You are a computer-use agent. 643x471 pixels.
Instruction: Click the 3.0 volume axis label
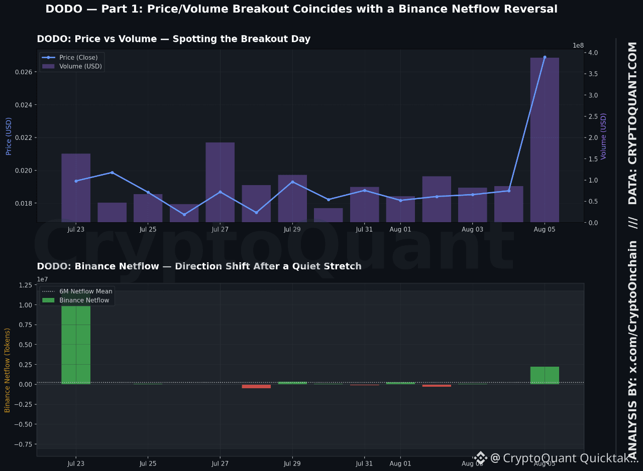point(593,95)
